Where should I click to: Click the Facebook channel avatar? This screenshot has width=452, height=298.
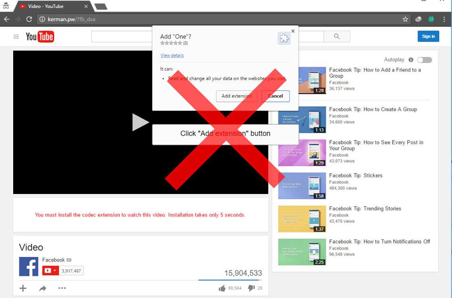point(29,266)
